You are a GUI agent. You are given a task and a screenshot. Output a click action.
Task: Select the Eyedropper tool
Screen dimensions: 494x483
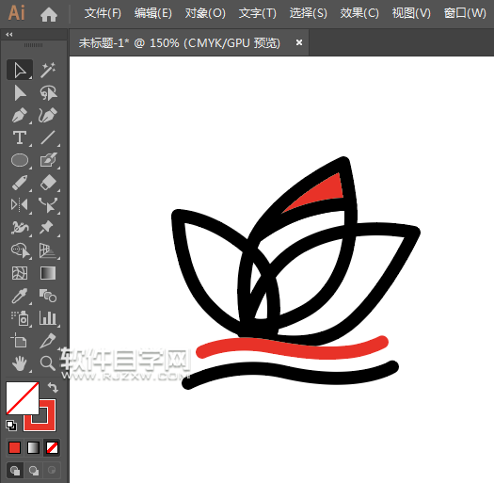click(x=20, y=296)
